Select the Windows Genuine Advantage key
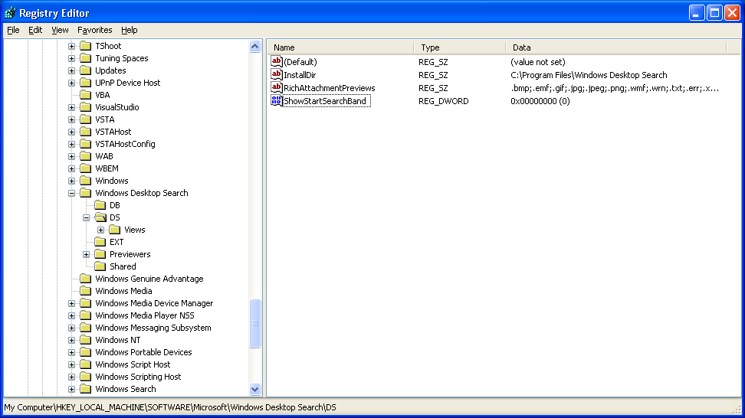Viewport: 745px width, 418px height. [x=149, y=279]
